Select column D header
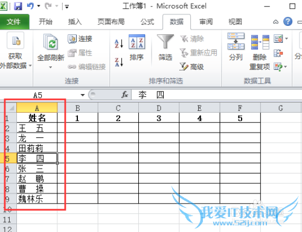This screenshot has height=232, width=302. click(x=159, y=108)
